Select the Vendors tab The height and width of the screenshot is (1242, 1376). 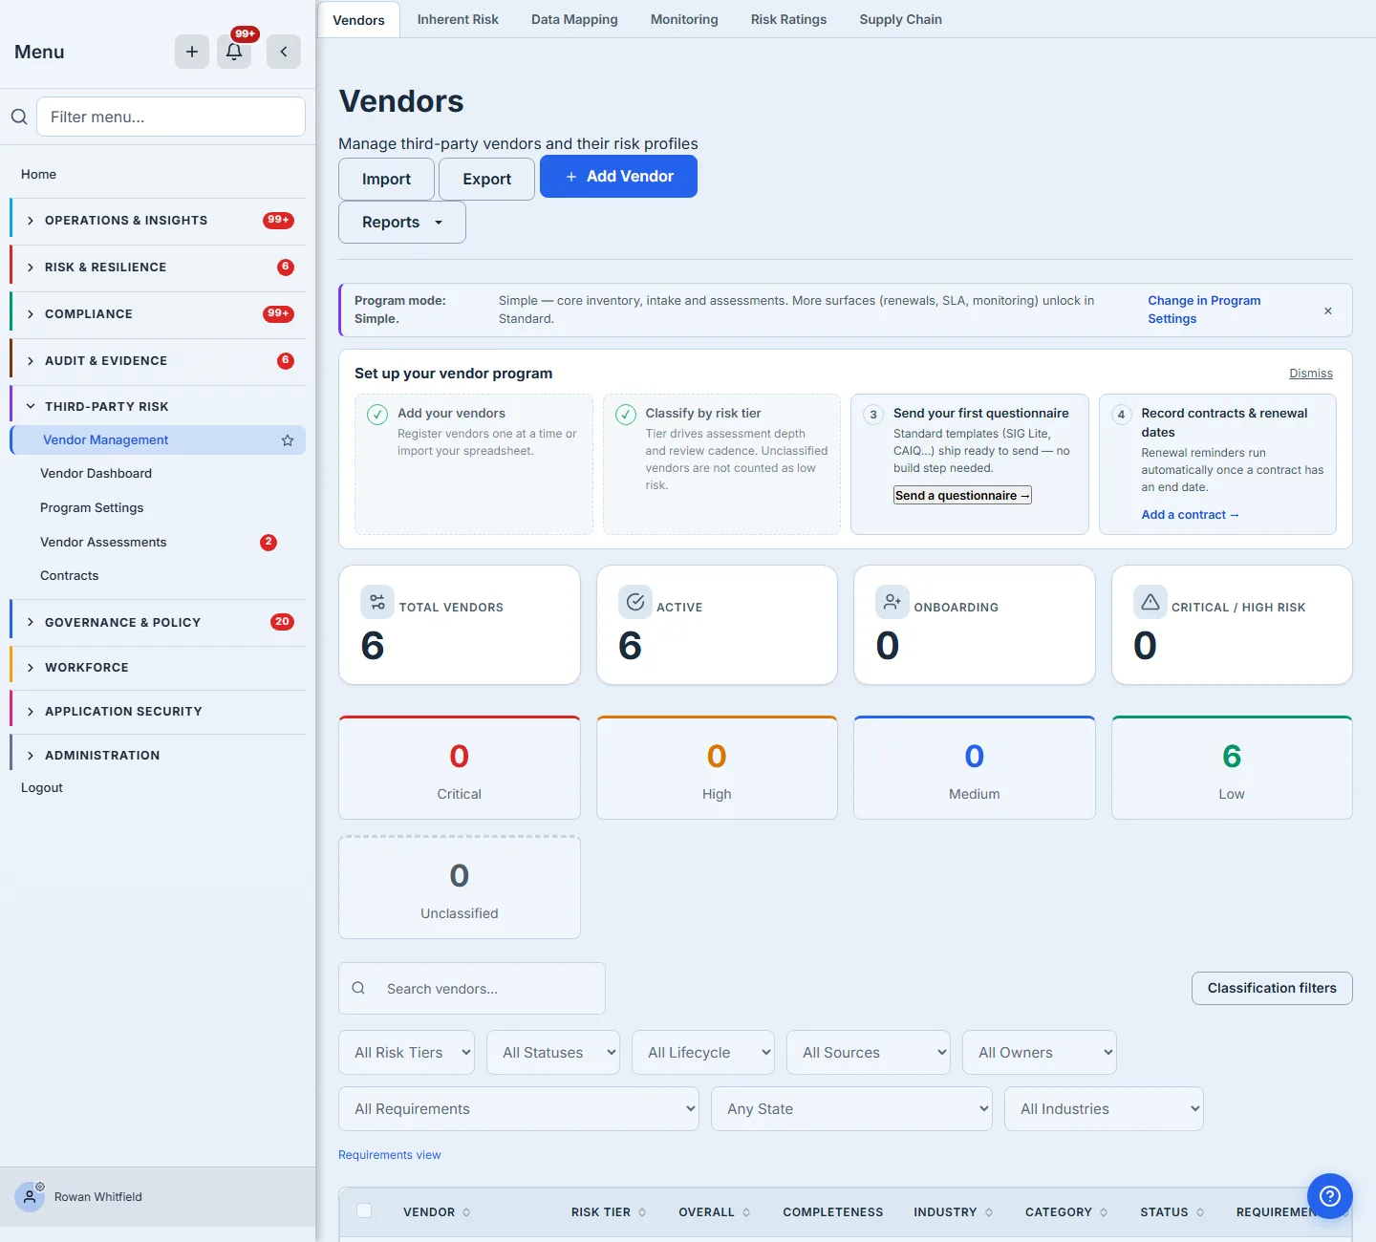point(358,20)
